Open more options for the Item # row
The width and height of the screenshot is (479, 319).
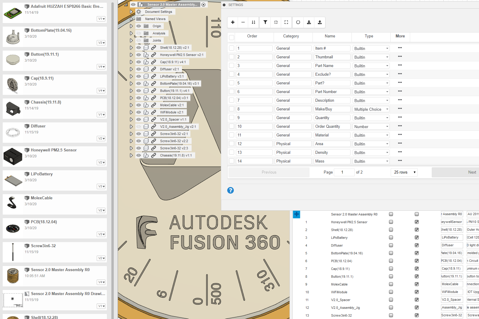coord(400,48)
